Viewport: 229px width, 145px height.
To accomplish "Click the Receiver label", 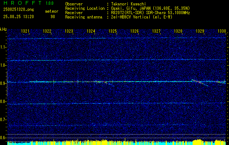I will pos(74,13).
